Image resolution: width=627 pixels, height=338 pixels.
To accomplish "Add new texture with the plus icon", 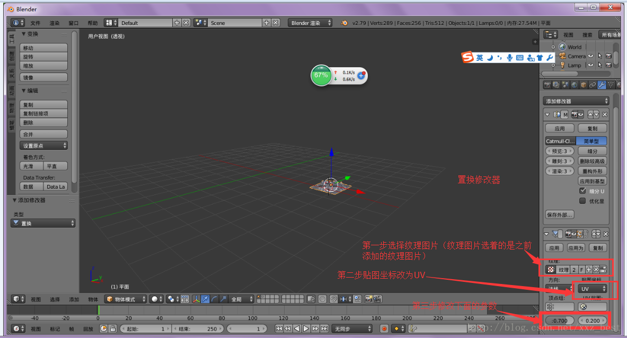I will (588, 270).
